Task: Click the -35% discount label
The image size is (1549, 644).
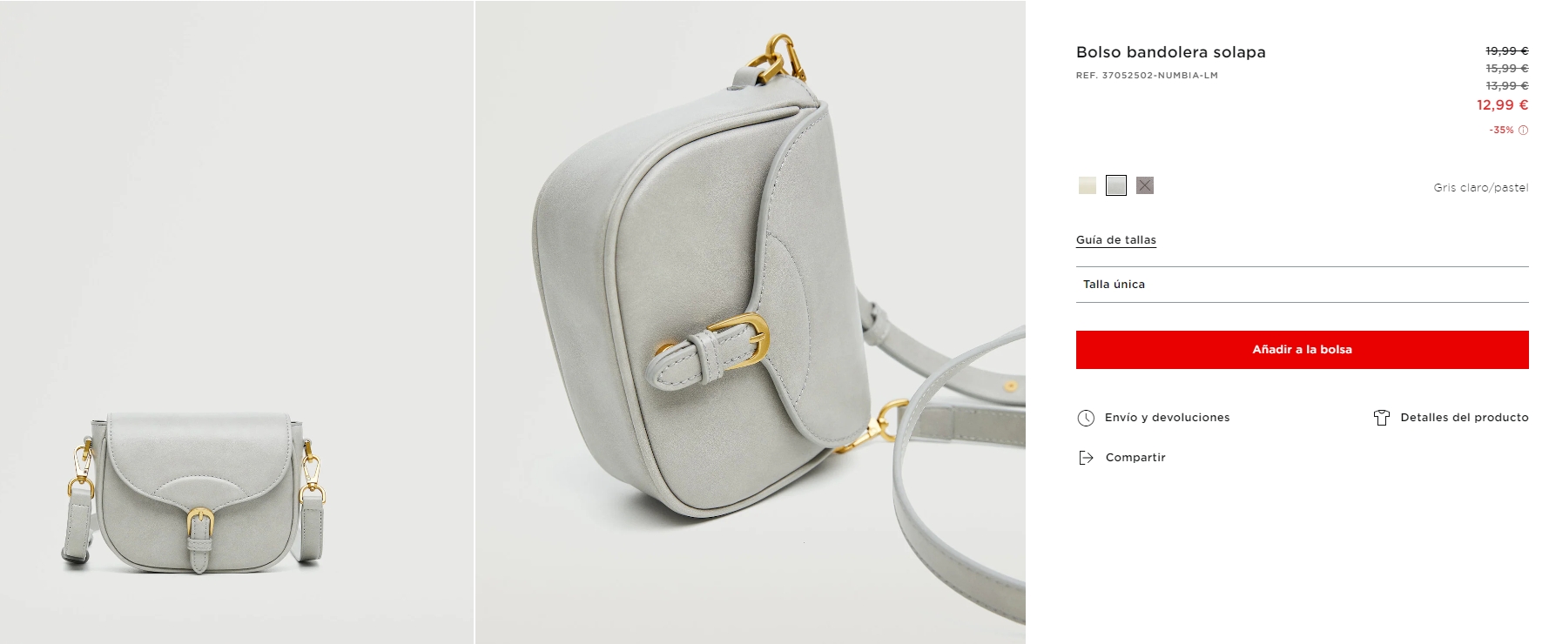Action: pyautogui.click(x=1501, y=131)
